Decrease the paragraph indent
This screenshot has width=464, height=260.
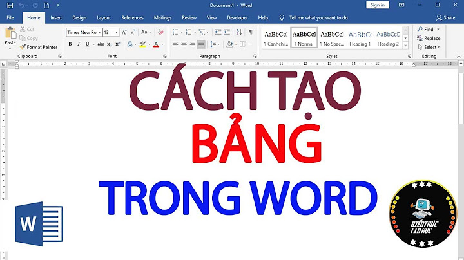point(218,32)
